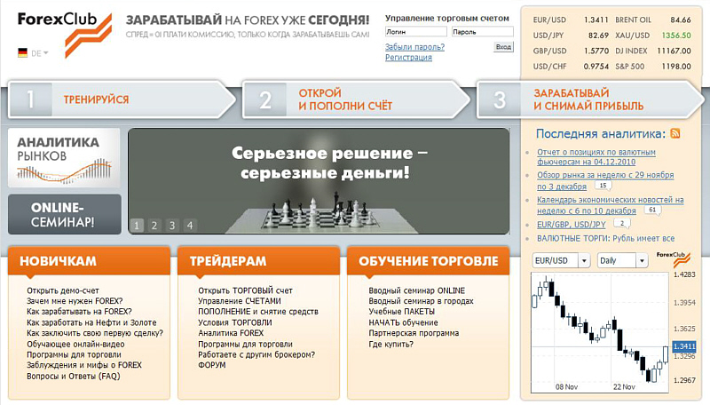Click the 15 comments bubble
Image resolution: width=710 pixels, height=405 pixels.
click(603, 186)
